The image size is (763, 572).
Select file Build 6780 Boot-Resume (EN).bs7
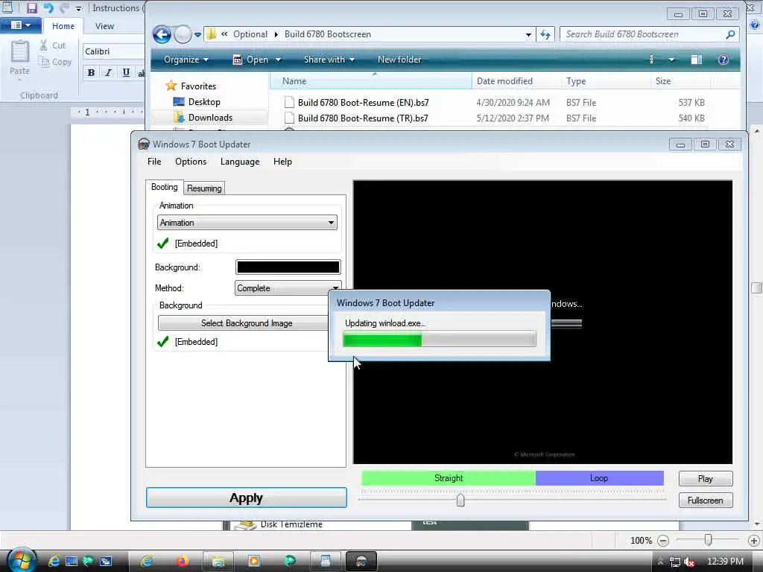[363, 103]
